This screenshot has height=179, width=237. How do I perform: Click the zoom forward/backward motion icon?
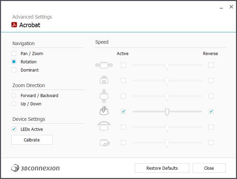click(x=104, y=80)
